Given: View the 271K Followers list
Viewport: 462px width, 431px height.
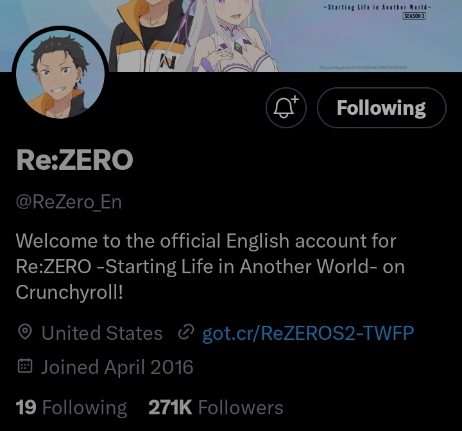Looking at the screenshot, I should click(x=216, y=408).
